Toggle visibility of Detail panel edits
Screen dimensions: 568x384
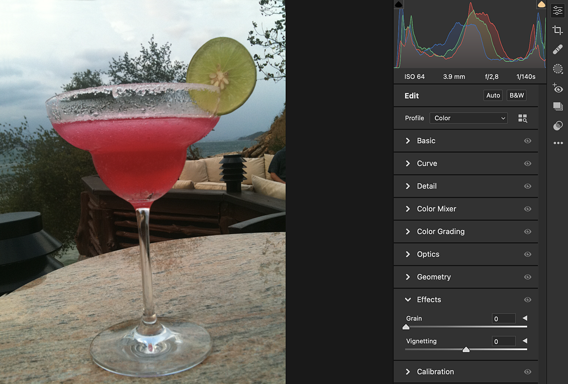(x=527, y=186)
